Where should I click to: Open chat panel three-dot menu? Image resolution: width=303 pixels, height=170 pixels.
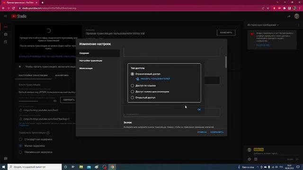click(299, 25)
